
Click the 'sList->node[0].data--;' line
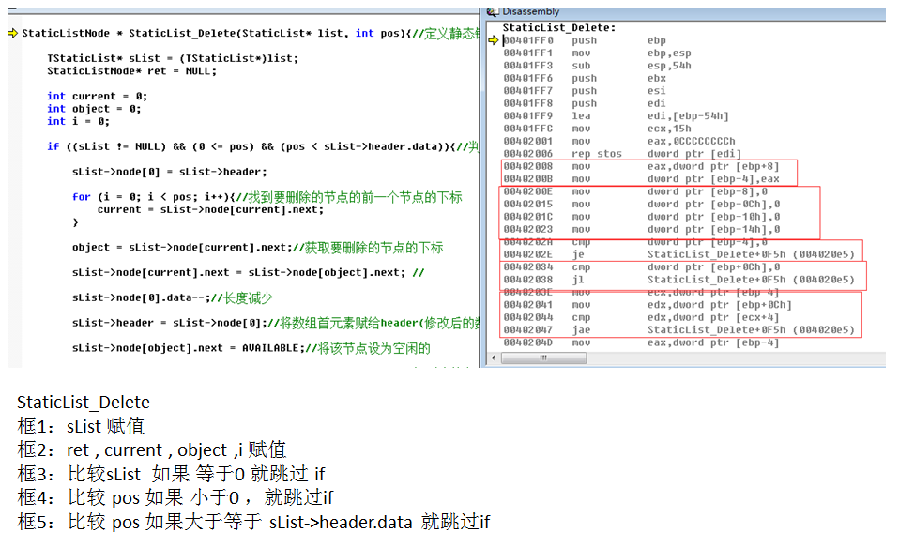click(172, 298)
